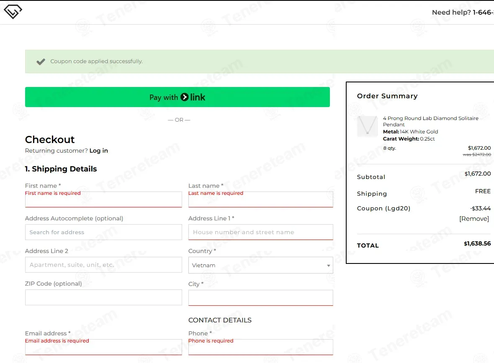Click the '8 qty.' quantity text
Image resolution: width=494 pixels, height=363 pixels.
click(389, 148)
